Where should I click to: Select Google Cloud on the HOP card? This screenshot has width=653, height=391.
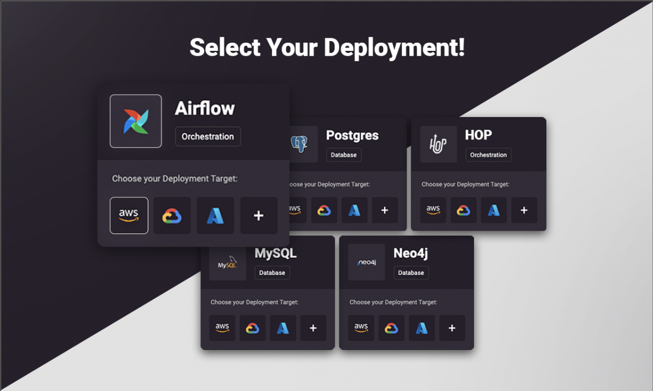[464, 210]
